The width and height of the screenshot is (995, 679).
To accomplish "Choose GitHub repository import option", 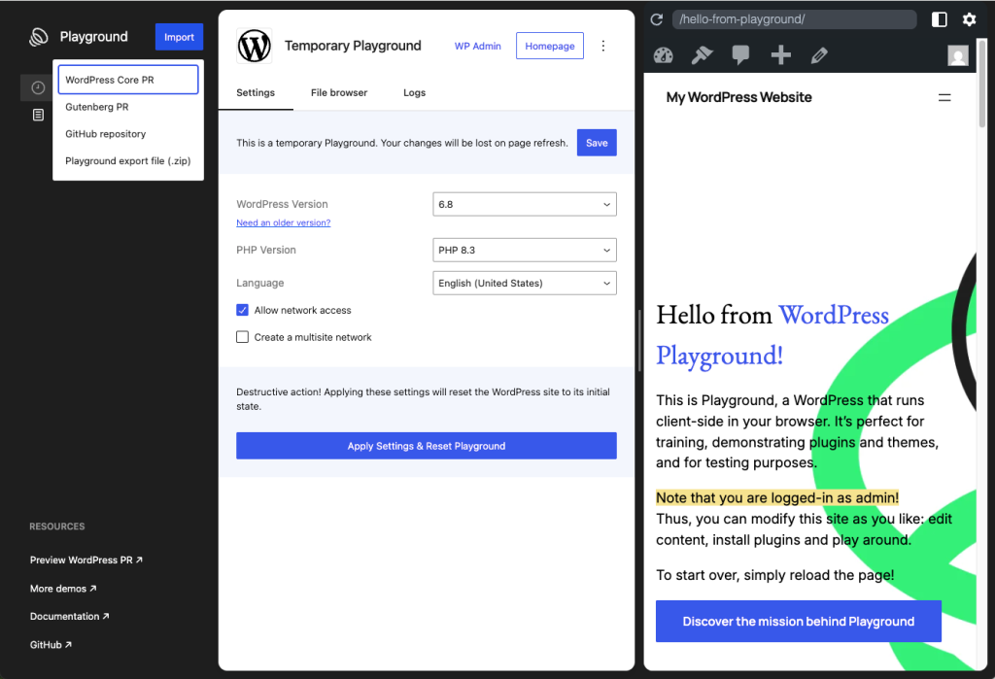I will click(x=128, y=134).
